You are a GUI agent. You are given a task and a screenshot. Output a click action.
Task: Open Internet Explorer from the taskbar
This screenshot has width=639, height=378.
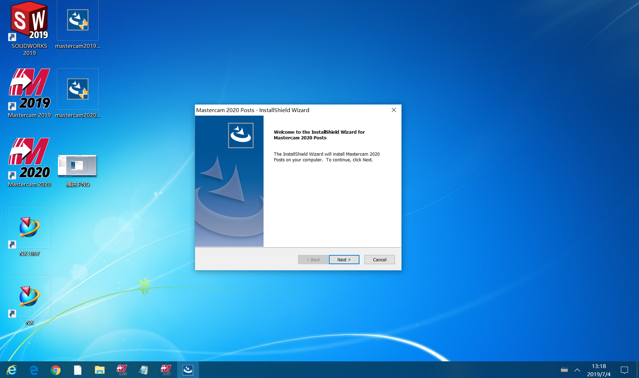click(12, 370)
